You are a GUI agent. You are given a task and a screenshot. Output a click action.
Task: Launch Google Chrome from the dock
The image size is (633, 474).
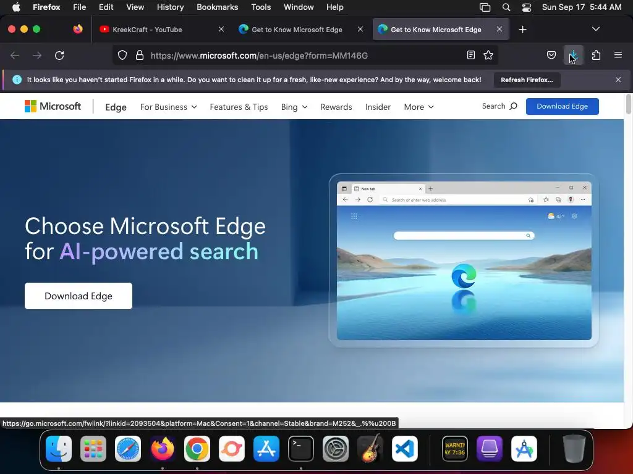(x=197, y=449)
